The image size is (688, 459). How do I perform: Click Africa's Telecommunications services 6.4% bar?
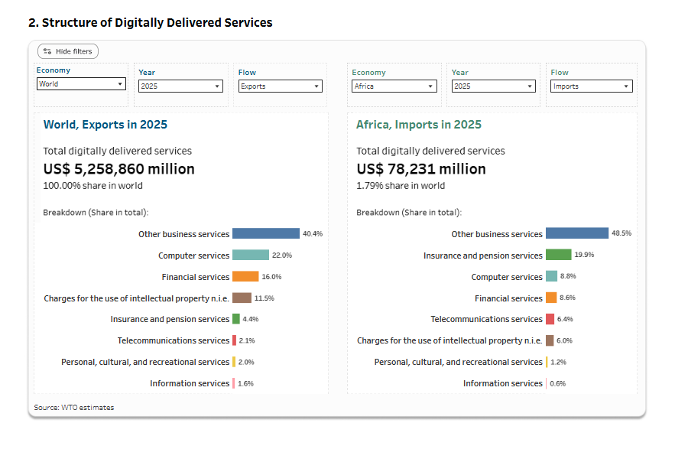pyautogui.click(x=550, y=319)
